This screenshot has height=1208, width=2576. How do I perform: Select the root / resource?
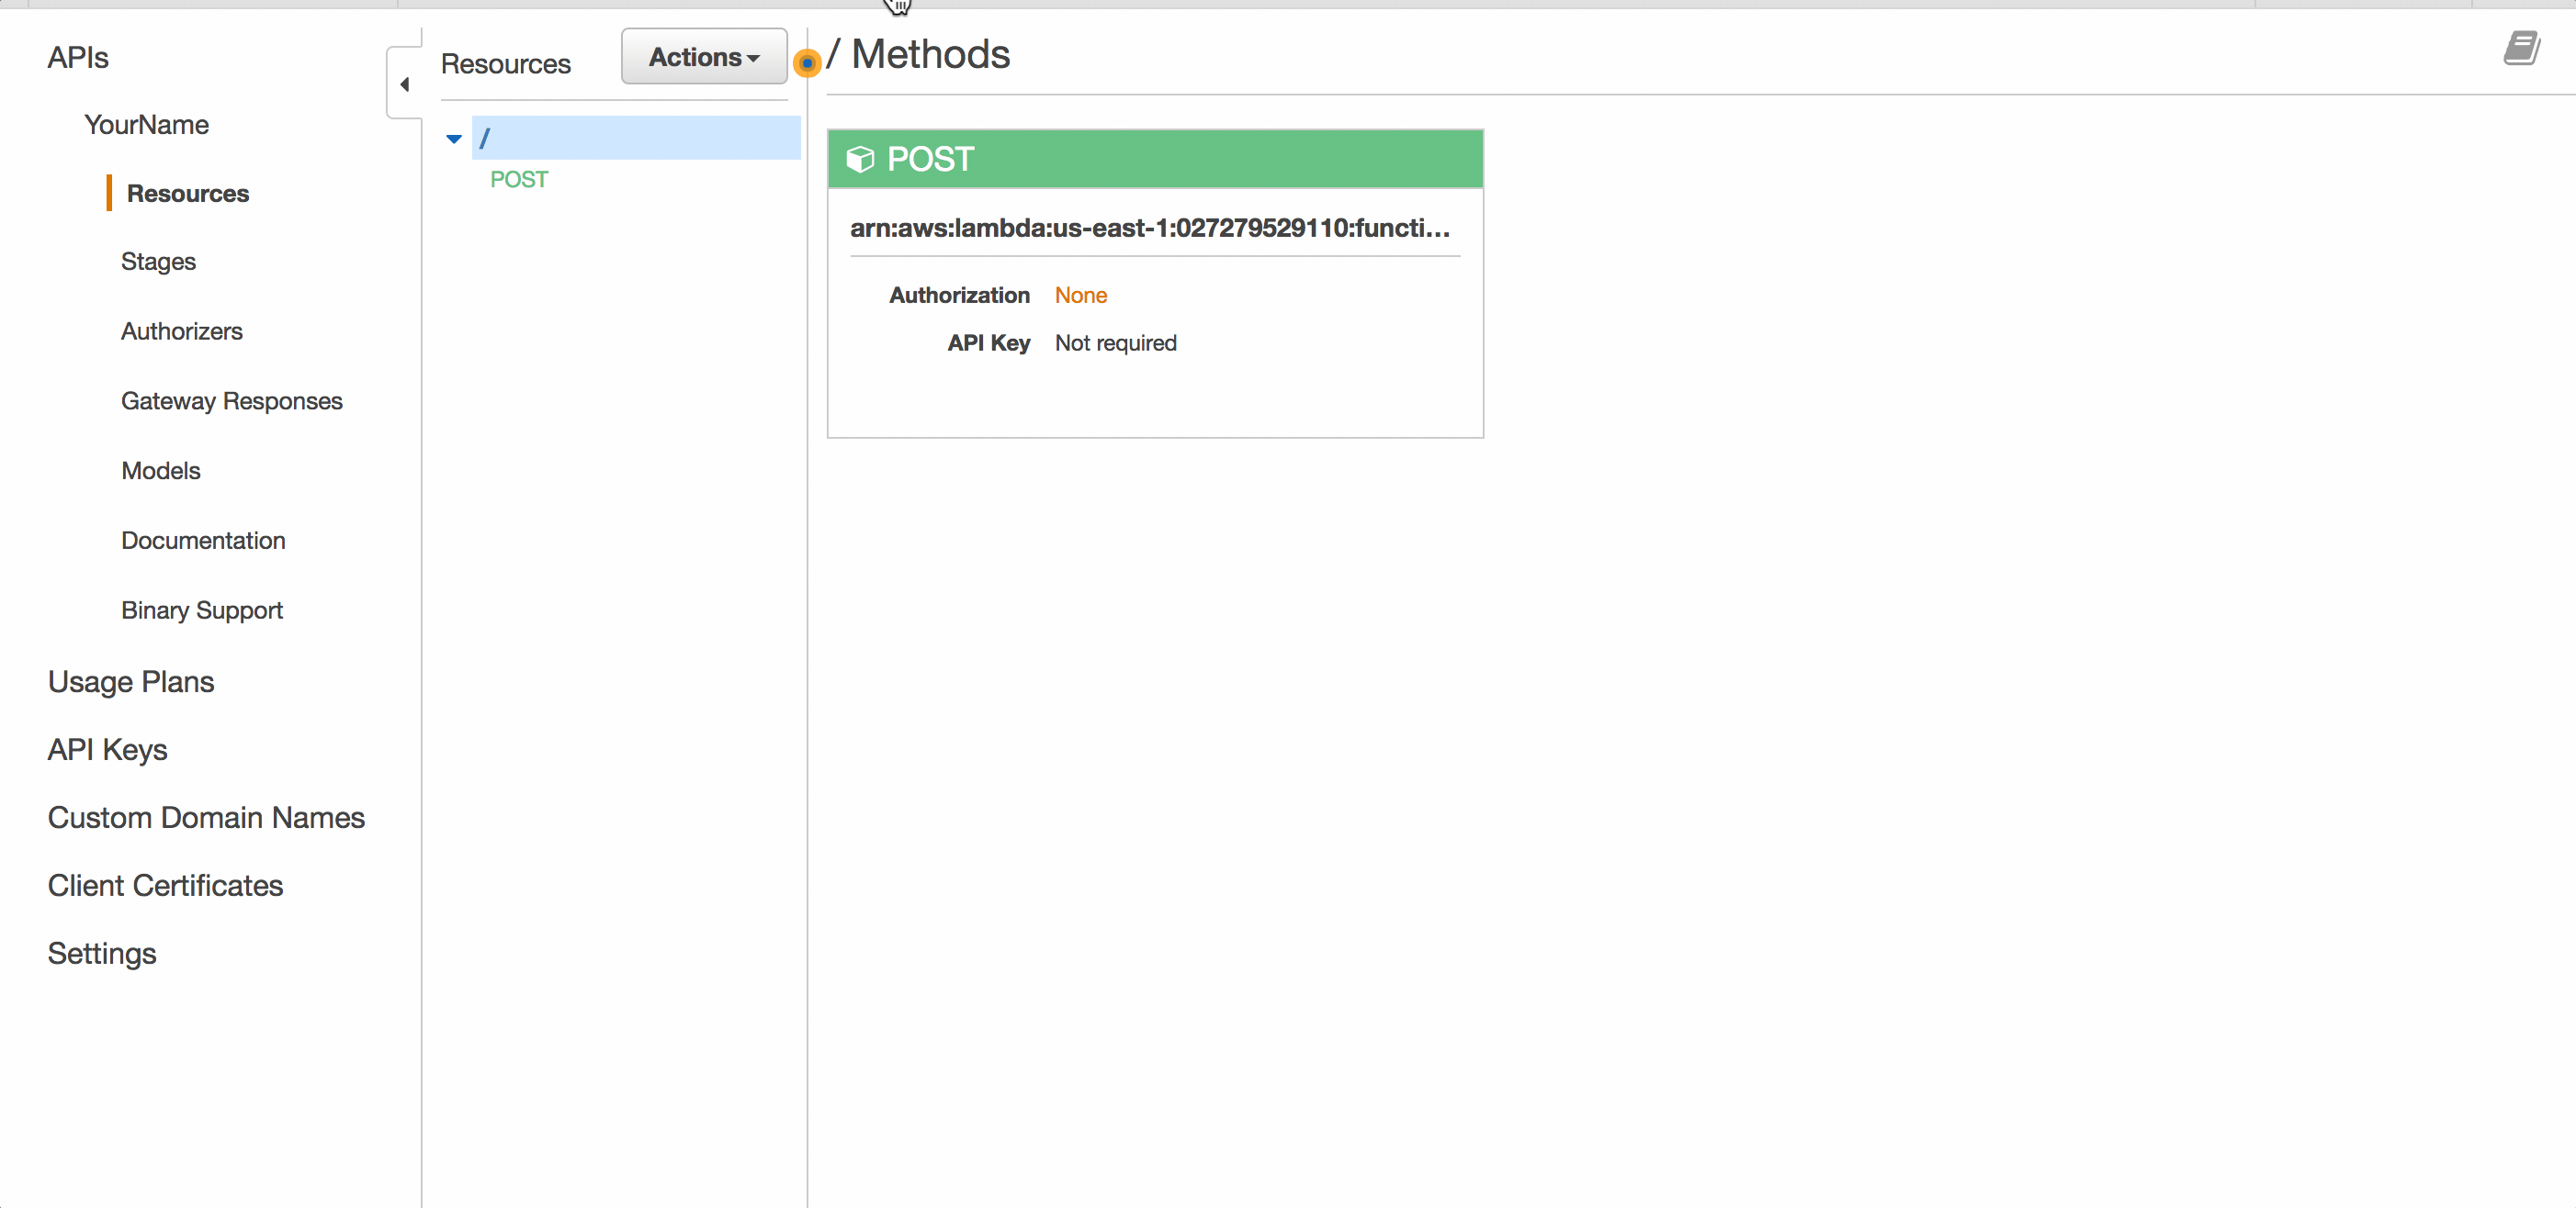tap(636, 138)
